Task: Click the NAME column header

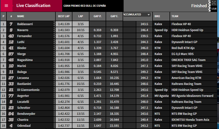Action: point(21,16)
